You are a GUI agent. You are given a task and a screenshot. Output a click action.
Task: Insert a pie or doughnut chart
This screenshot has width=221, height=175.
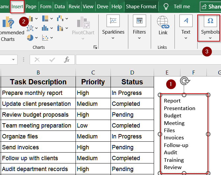pos(30,38)
